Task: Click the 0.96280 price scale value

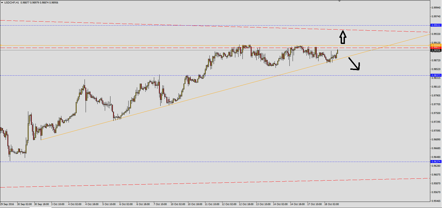Action: pos(436,166)
